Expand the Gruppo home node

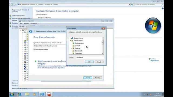70,38
